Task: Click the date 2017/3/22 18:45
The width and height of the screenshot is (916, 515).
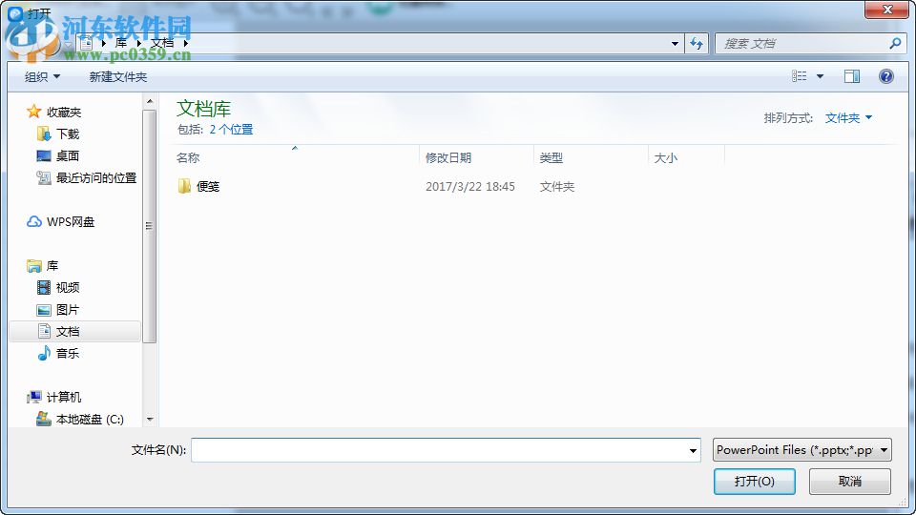Action: tap(469, 186)
